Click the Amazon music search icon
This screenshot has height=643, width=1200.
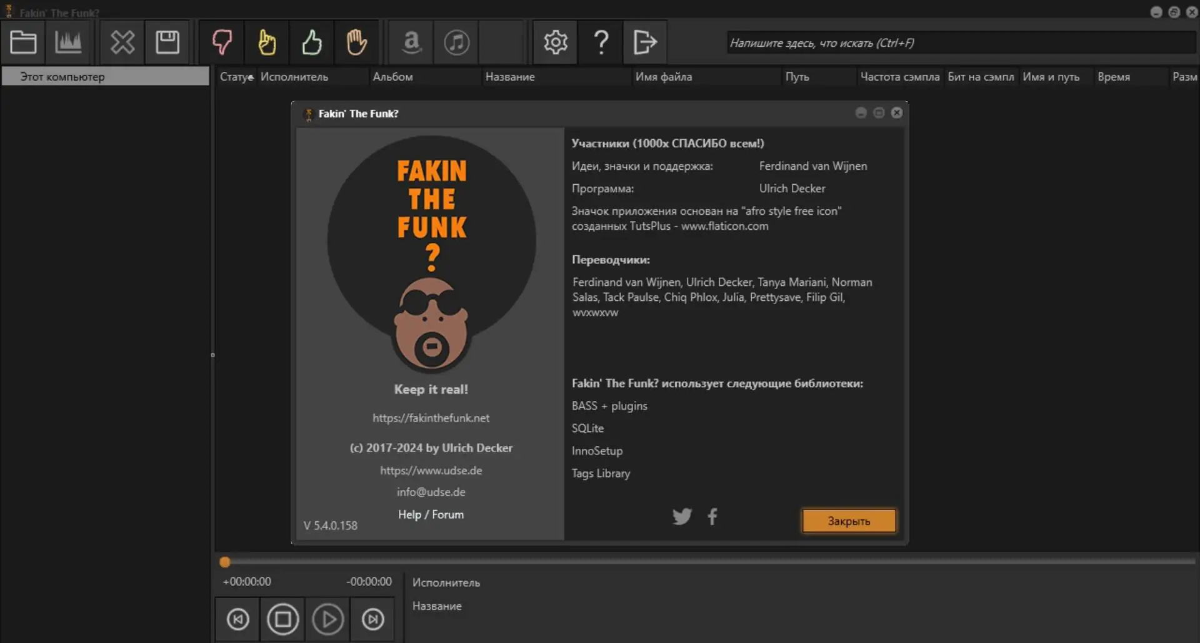click(x=411, y=42)
